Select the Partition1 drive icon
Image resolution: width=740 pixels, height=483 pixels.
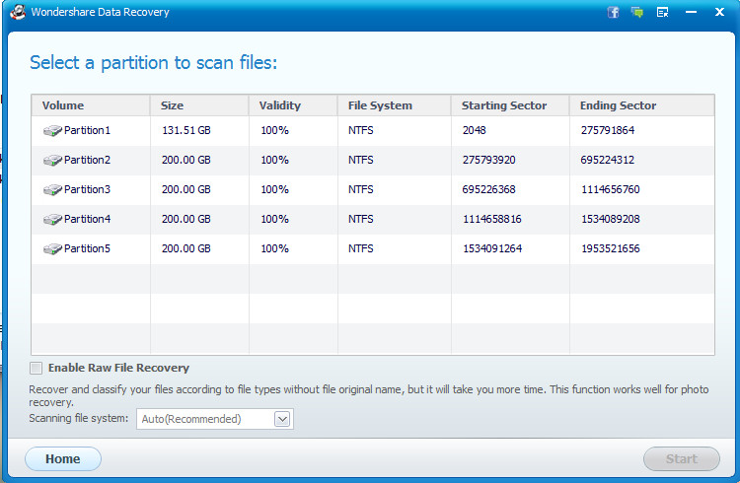pos(52,131)
